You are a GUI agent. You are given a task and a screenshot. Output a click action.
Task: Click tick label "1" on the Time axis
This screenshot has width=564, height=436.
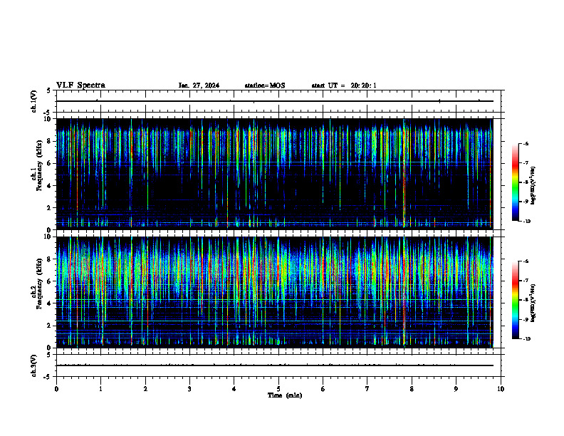click(x=100, y=389)
